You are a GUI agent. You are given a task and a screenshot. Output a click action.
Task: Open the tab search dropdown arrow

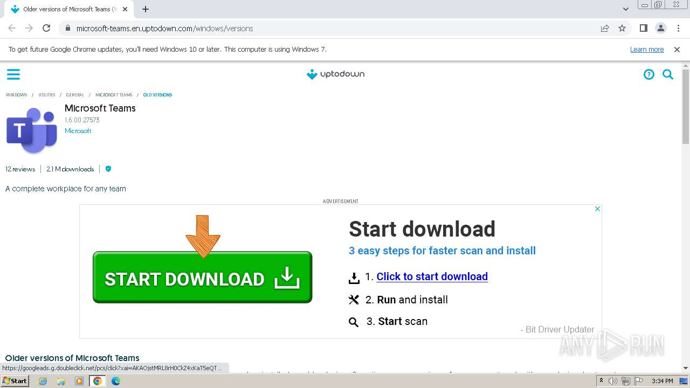coord(625,9)
